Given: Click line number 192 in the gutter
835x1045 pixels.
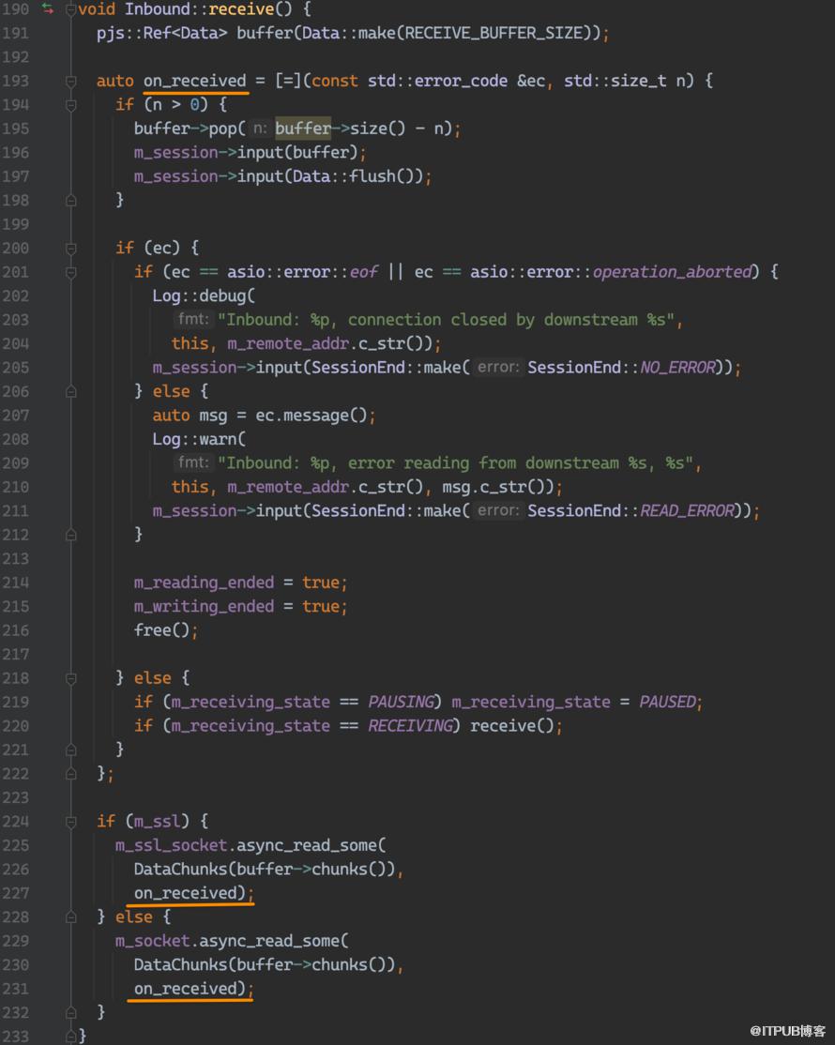Looking at the screenshot, I should click(x=15, y=57).
